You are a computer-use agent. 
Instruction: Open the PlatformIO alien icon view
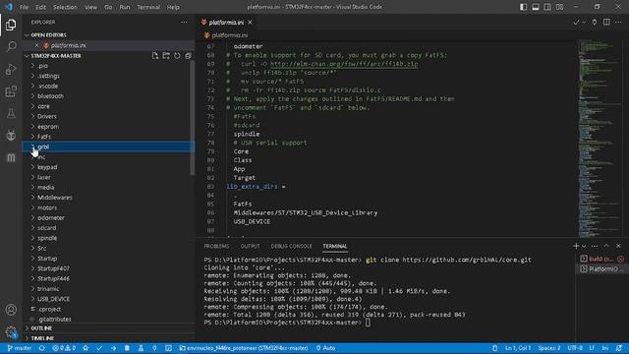coord(11,136)
